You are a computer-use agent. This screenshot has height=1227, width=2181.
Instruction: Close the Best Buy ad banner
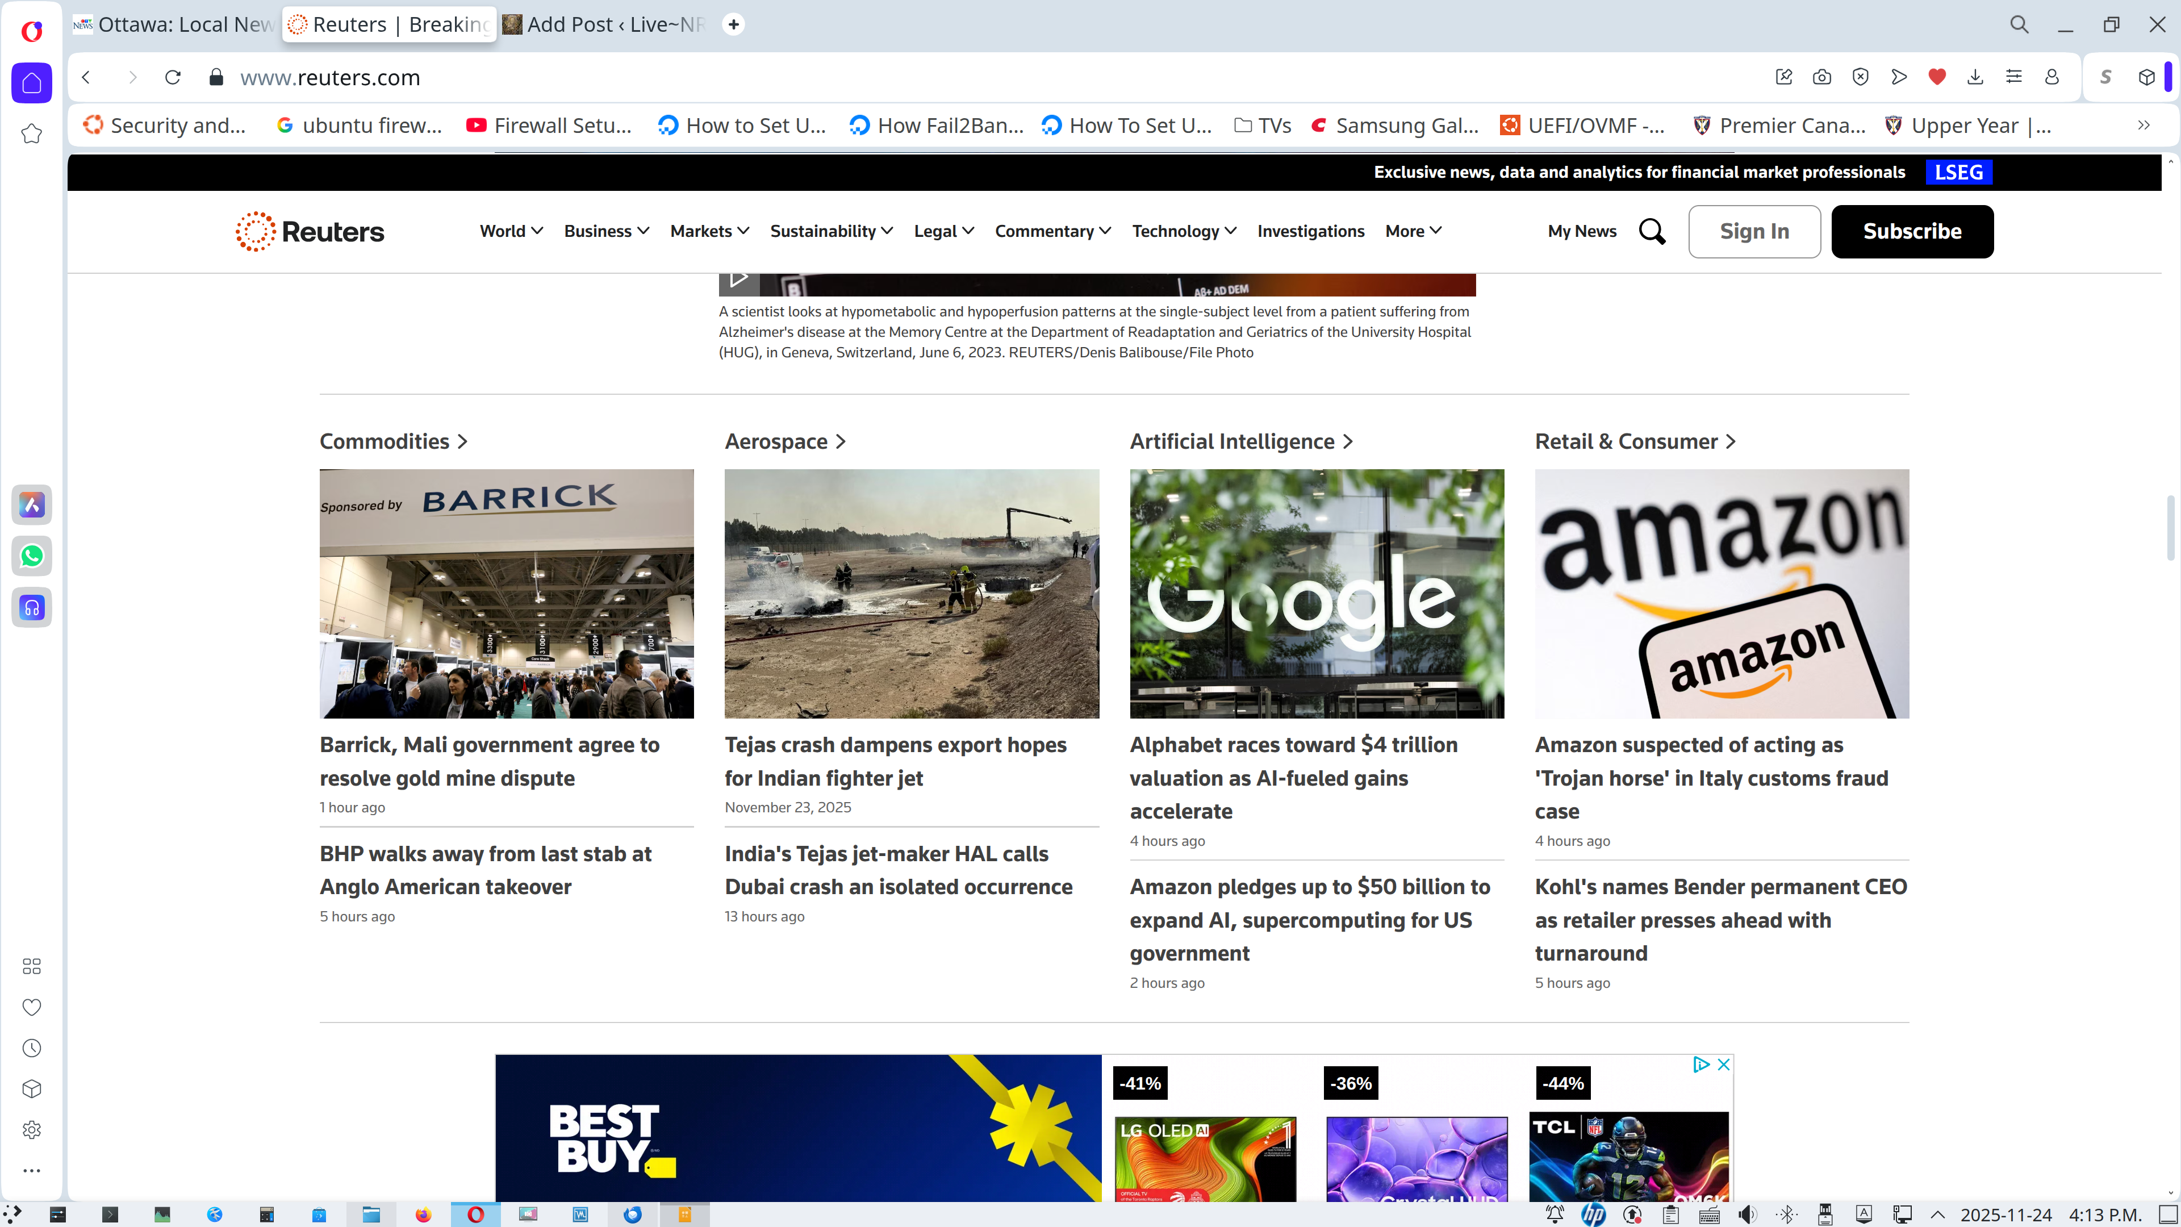[1723, 1065]
